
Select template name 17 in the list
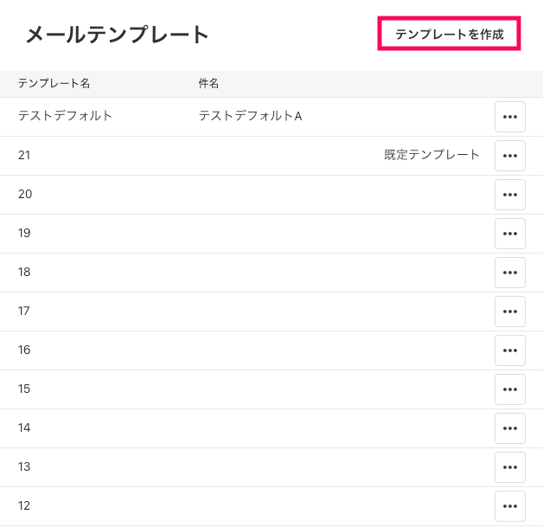point(24,311)
